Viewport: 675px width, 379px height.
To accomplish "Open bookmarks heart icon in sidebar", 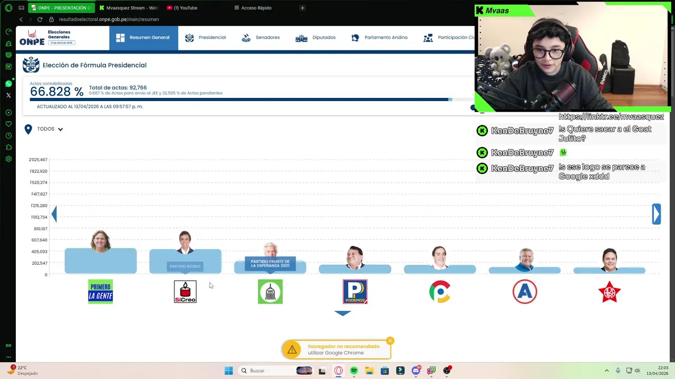I will (x=8, y=124).
